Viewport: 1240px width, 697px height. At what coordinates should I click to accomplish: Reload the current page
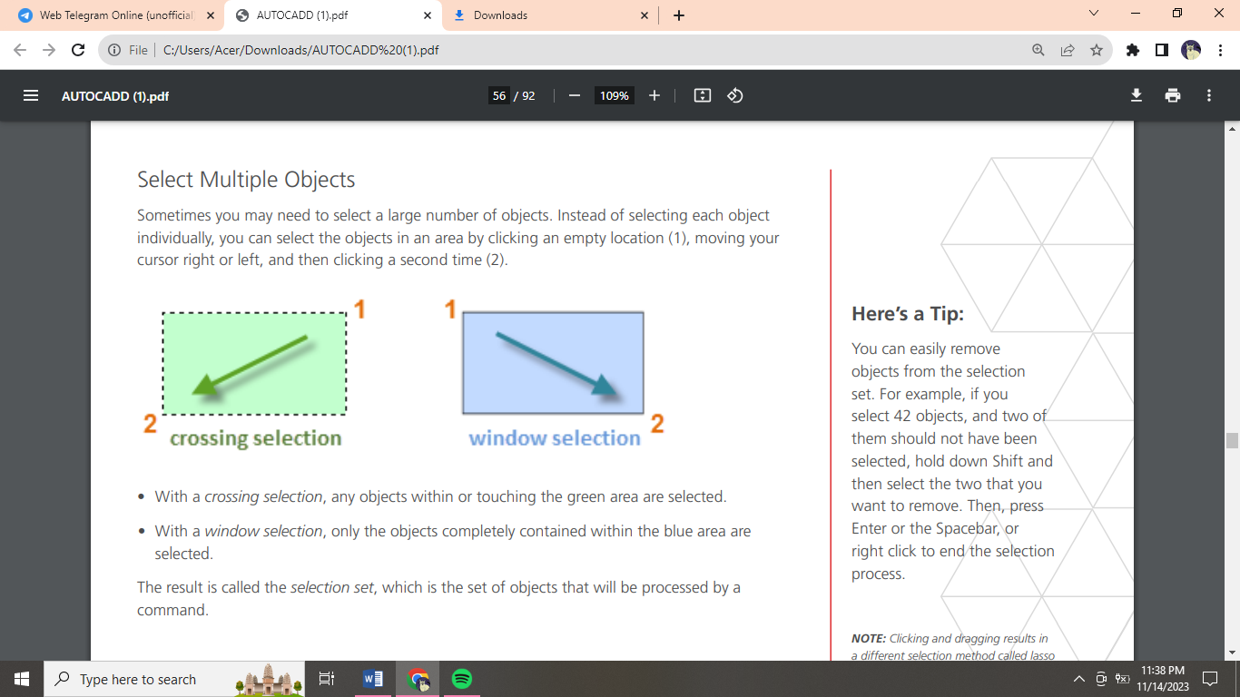point(78,50)
